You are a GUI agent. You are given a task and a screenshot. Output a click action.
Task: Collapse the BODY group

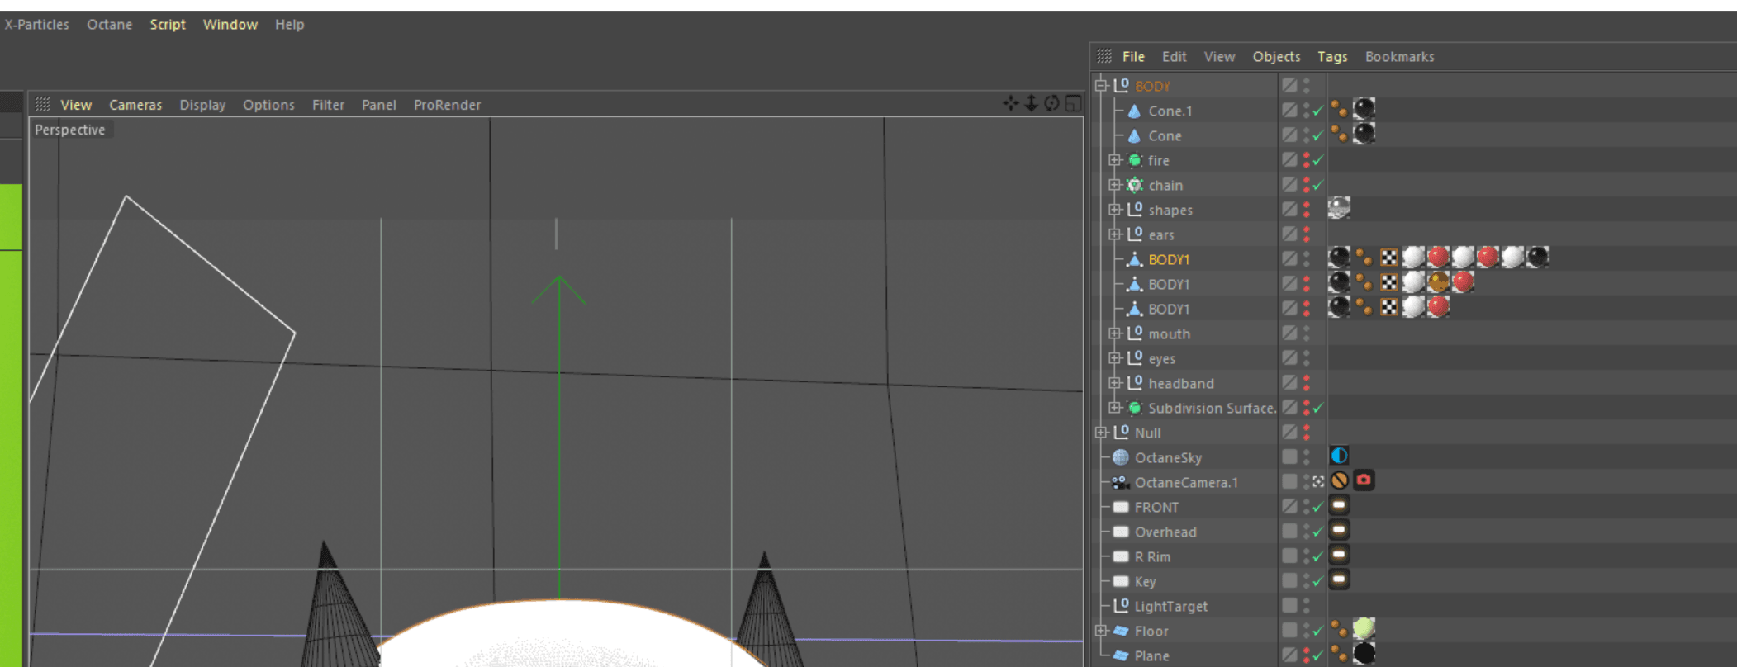[x=1101, y=85]
